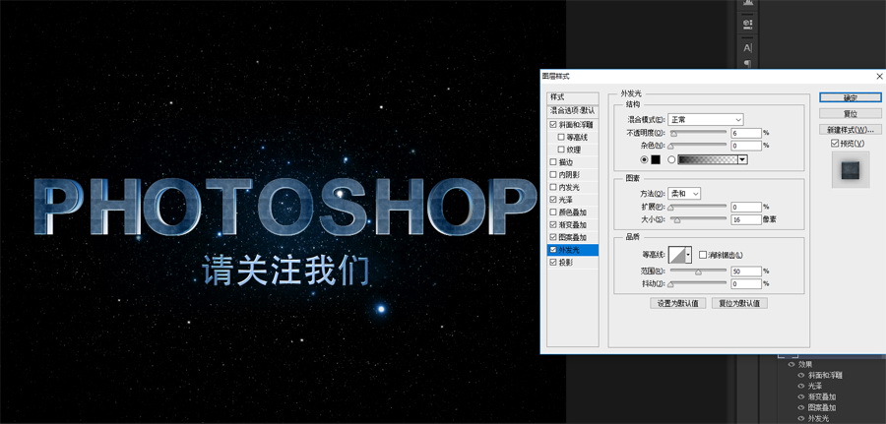Click the 范围 value field showing 50

pos(746,272)
